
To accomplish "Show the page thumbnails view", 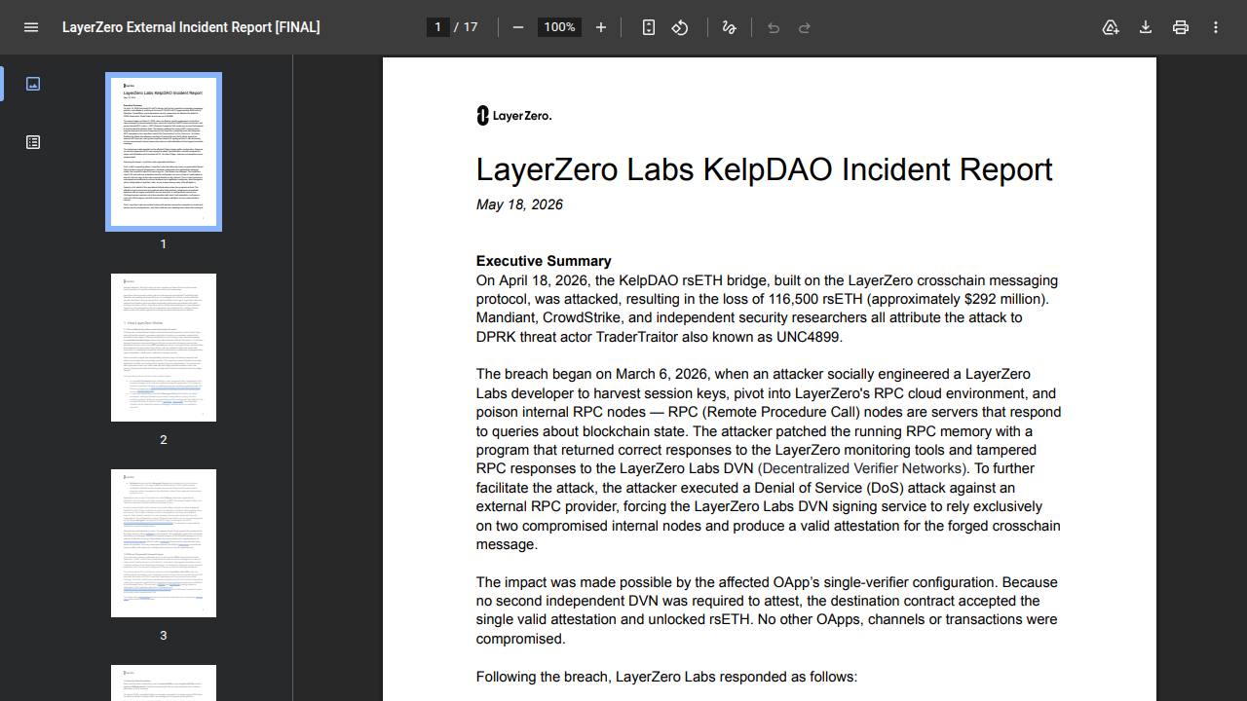I will (x=33, y=84).
